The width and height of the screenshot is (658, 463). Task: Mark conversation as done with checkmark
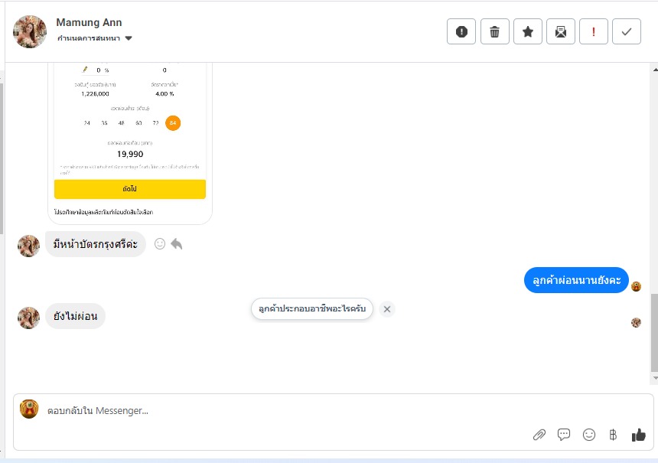click(627, 31)
